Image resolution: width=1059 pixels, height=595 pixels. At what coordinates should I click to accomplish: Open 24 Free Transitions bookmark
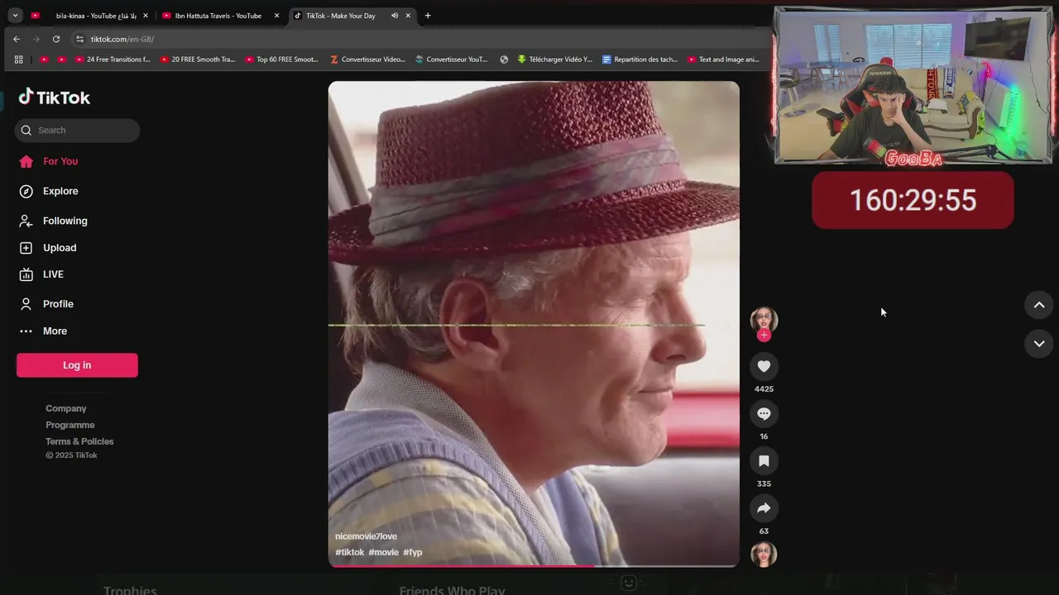(113, 59)
